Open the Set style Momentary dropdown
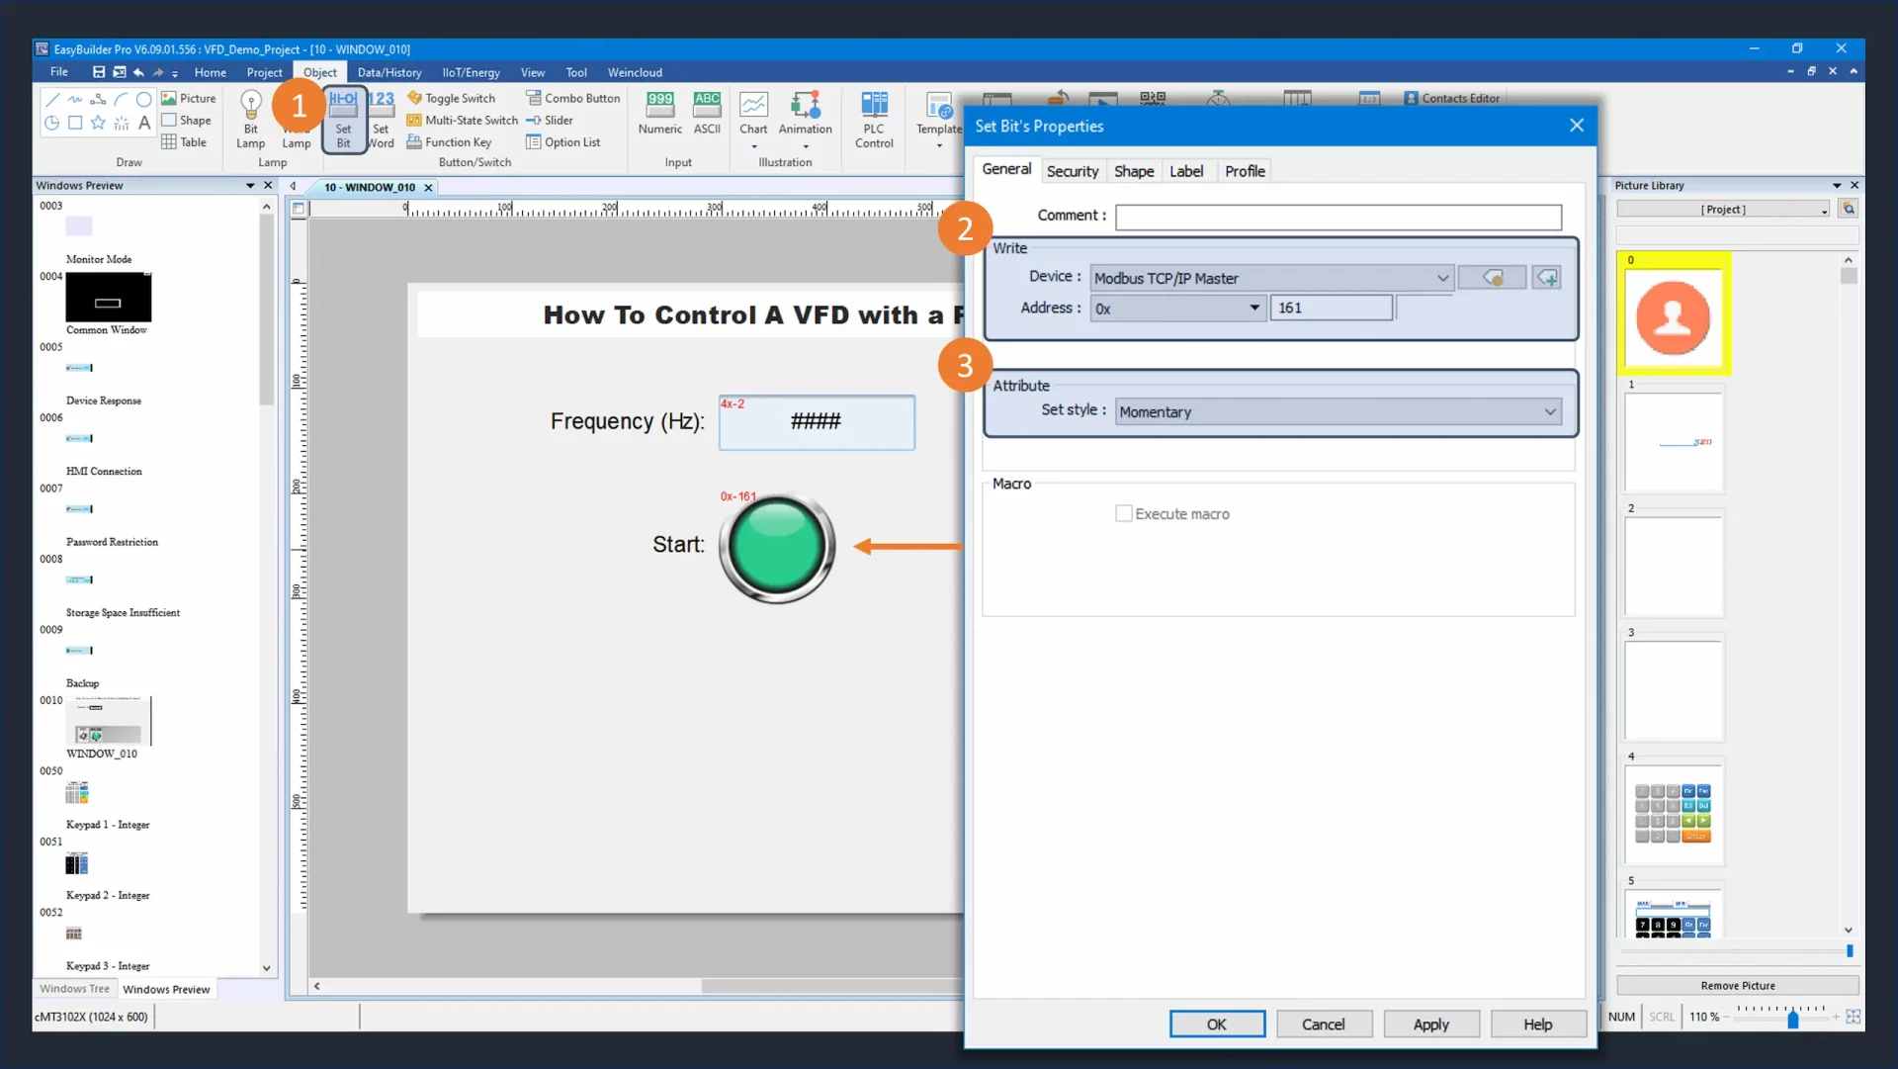Screen dimensions: 1898x1069 pos(1549,412)
